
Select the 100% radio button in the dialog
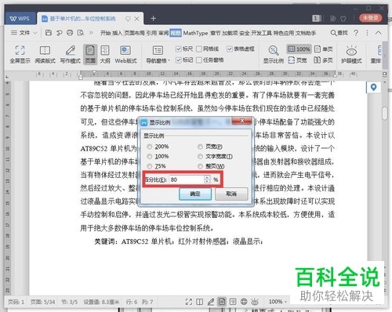[150, 157]
